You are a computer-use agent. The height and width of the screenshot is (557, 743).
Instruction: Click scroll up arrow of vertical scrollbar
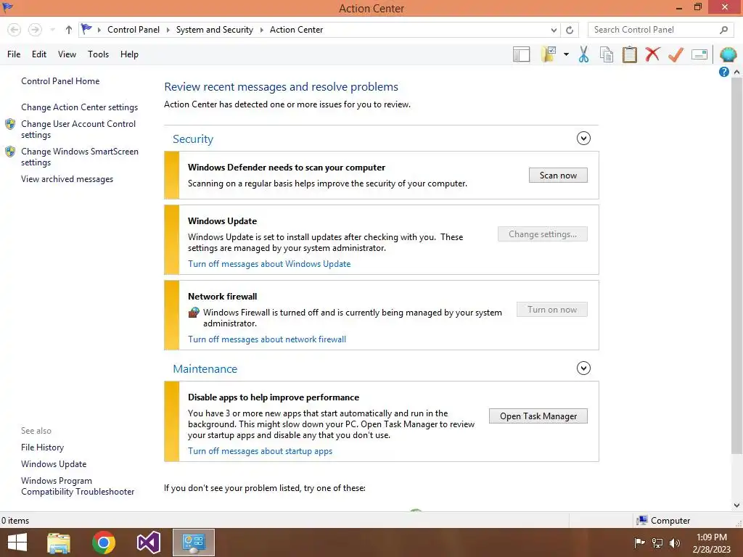[736, 72]
